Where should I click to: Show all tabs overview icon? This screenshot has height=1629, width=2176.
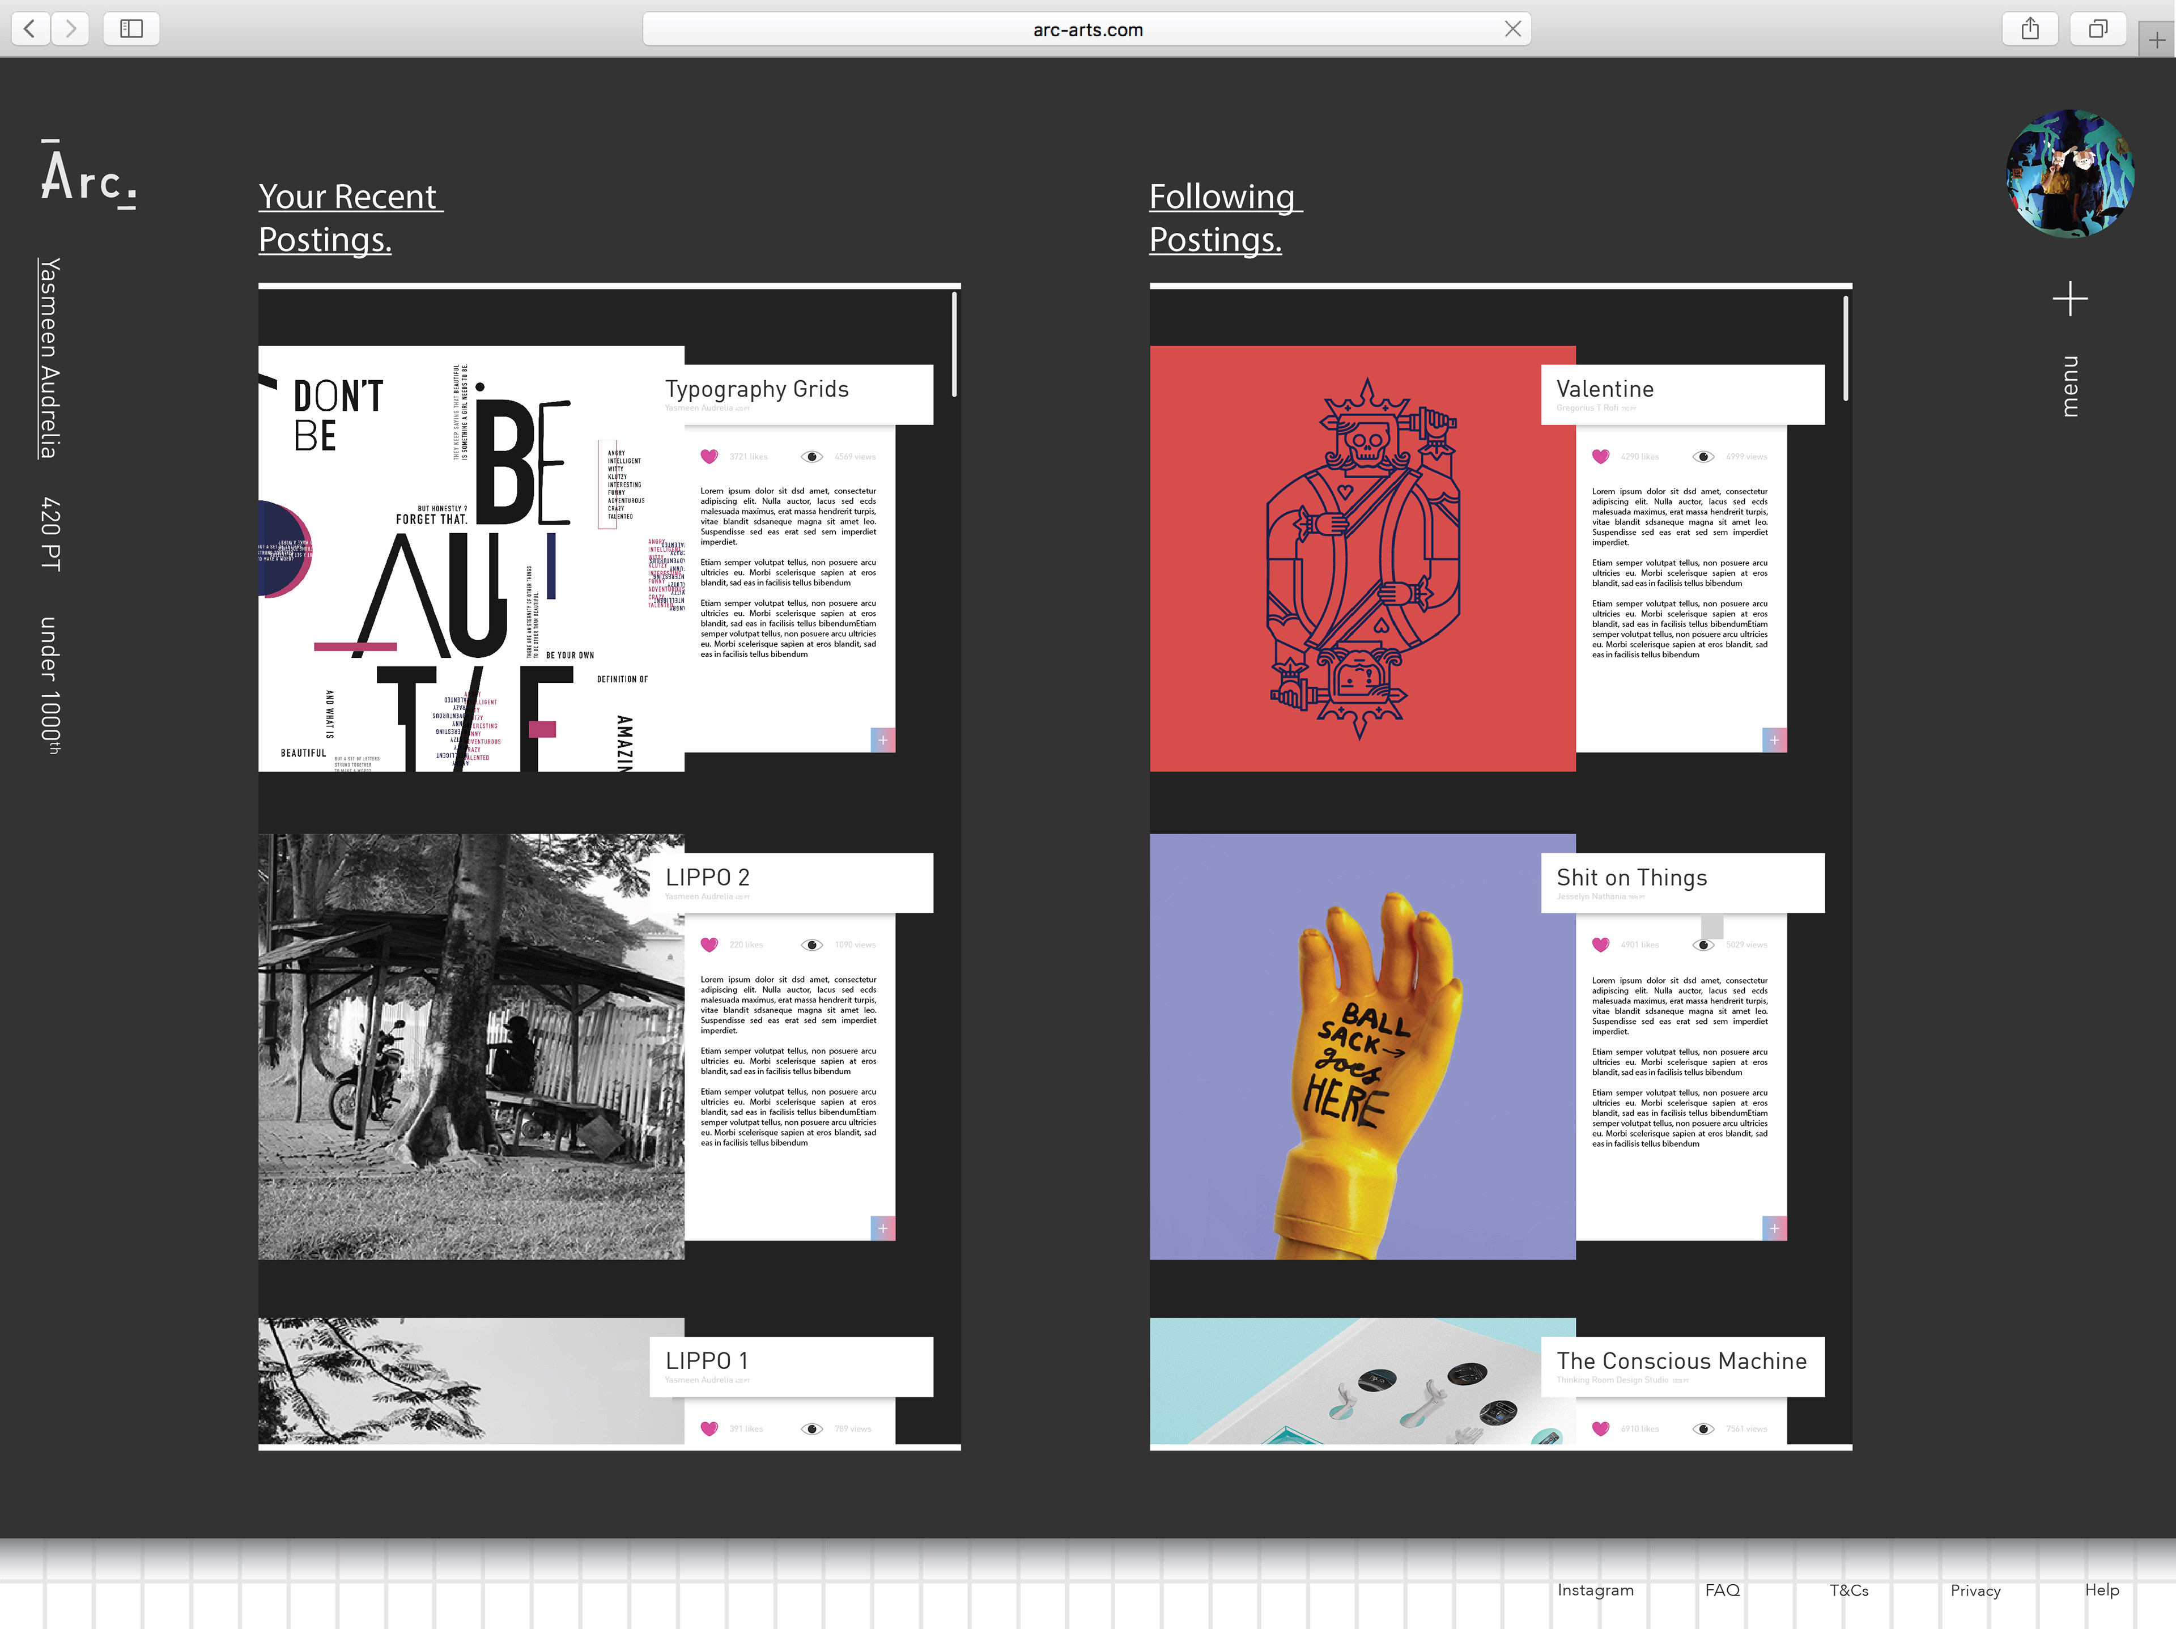[2097, 28]
